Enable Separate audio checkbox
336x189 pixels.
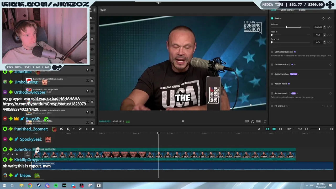[x=272, y=93]
